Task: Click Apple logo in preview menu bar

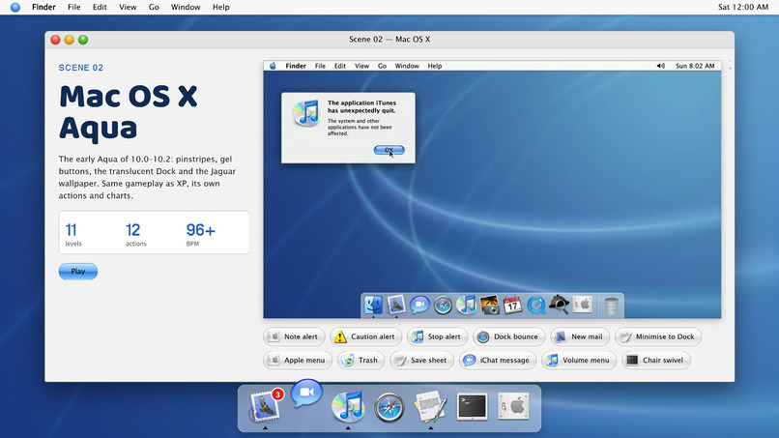Action: 273,66
